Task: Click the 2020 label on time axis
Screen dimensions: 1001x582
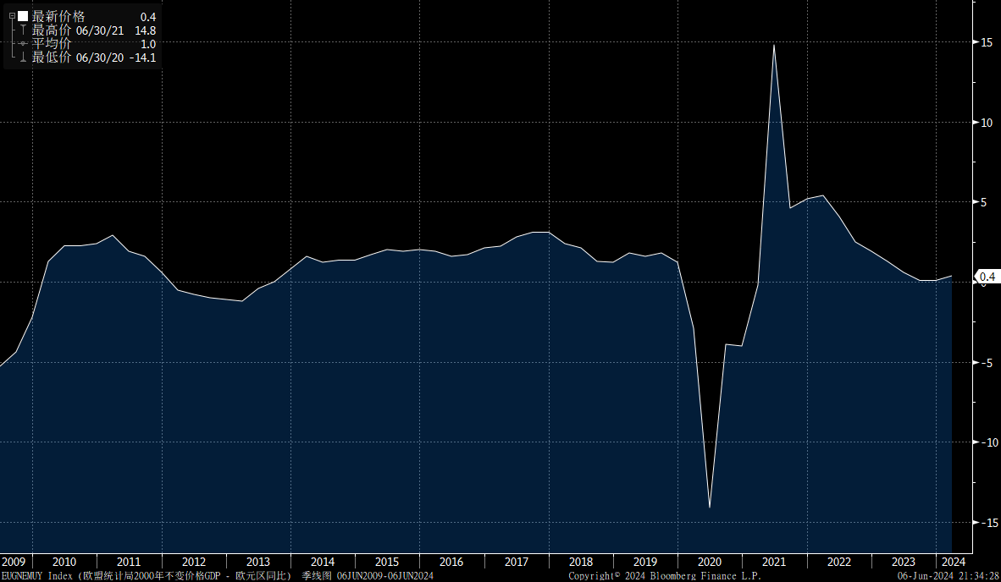Action: coord(709,562)
